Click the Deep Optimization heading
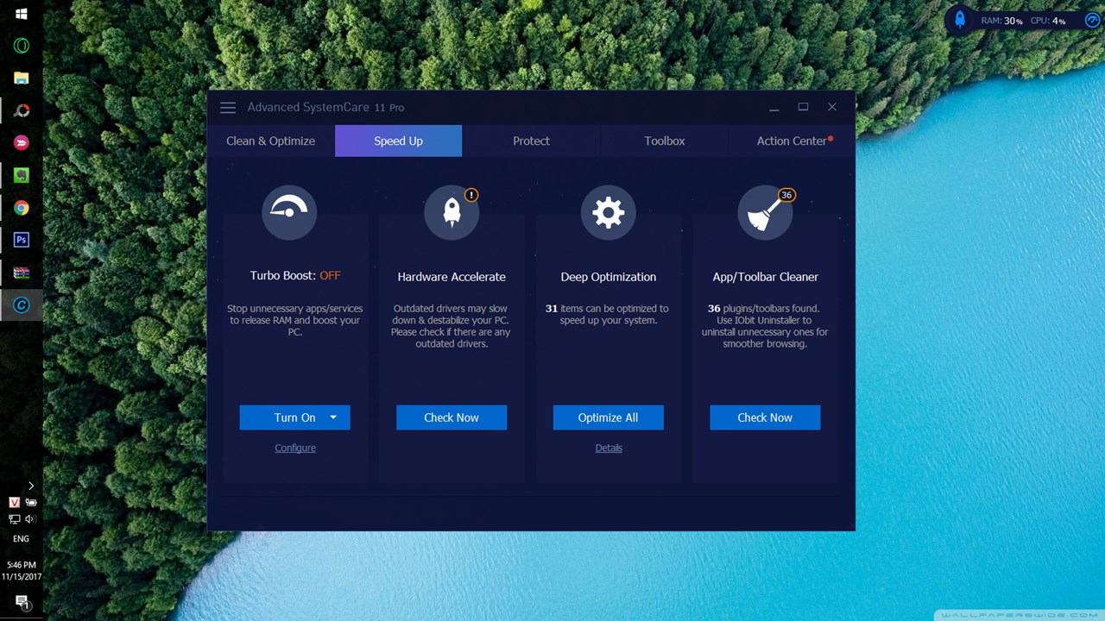1105x621 pixels. click(609, 277)
